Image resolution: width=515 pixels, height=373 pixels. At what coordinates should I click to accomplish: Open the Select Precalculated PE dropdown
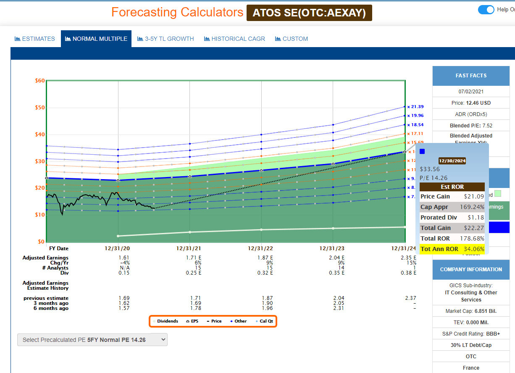[x=92, y=339]
